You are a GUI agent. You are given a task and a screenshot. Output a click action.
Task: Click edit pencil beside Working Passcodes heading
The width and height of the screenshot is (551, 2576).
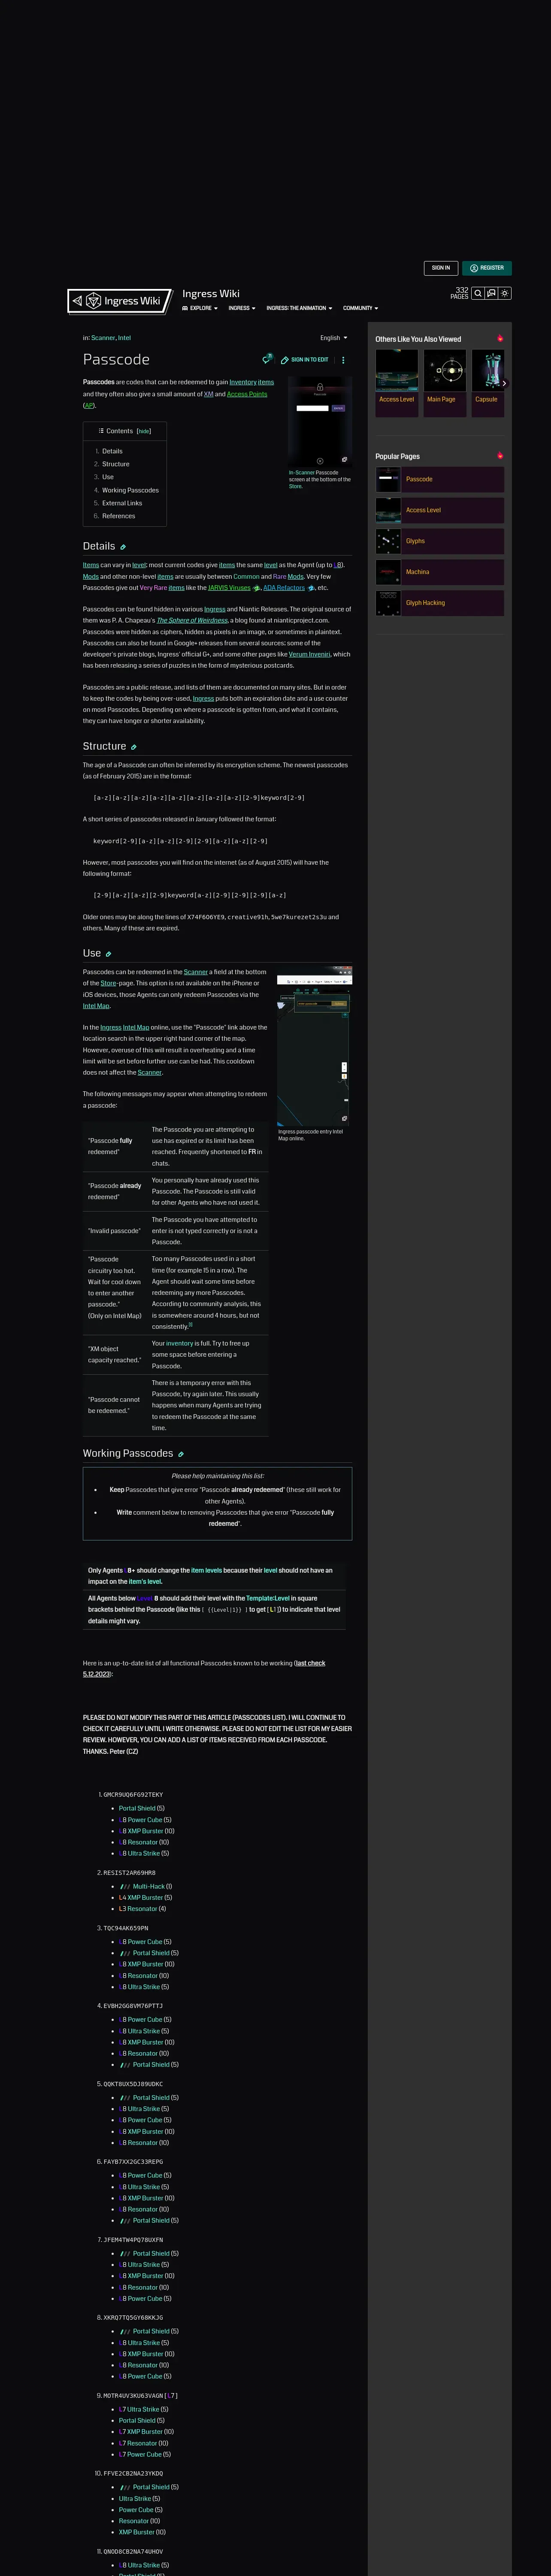click(181, 1454)
